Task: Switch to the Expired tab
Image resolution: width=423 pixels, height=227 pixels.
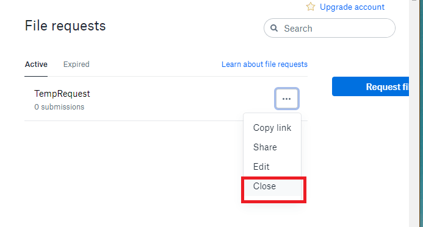Action: [76, 65]
